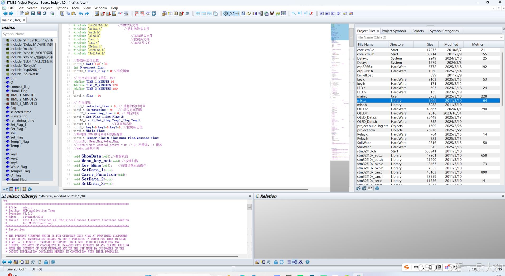Refresh the Relation window
This screenshot has height=276, width=505.
click(x=282, y=262)
